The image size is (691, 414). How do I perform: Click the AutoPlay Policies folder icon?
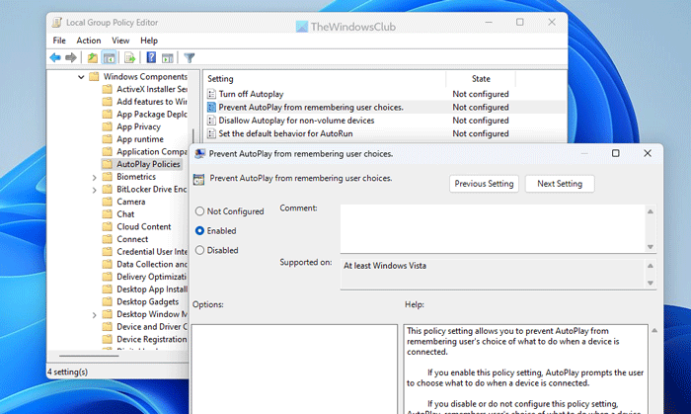click(x=107, y=164)
